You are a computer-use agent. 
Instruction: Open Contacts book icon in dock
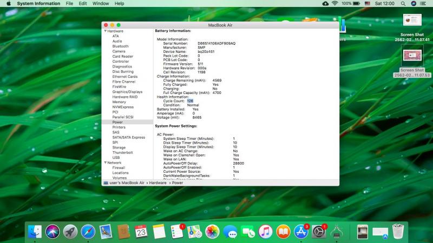click(123, 232)
